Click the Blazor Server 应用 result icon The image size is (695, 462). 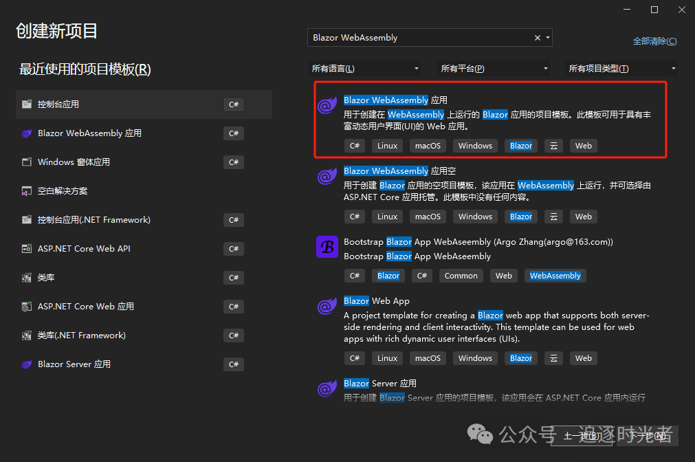(327, 388)
